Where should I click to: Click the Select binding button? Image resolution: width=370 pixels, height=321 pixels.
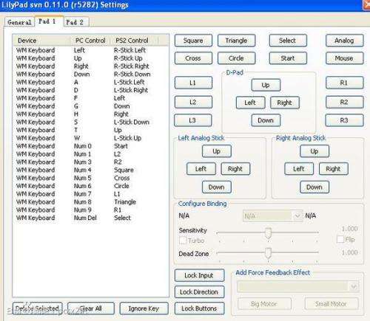[x=288, y=41]
